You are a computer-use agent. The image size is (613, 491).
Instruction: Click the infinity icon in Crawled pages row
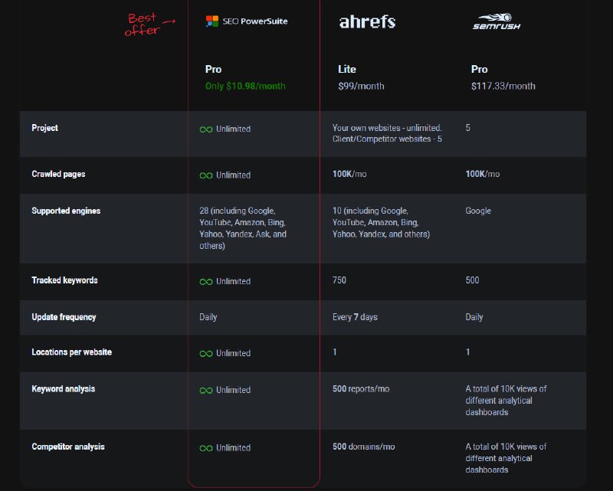[x=206, y=175]
